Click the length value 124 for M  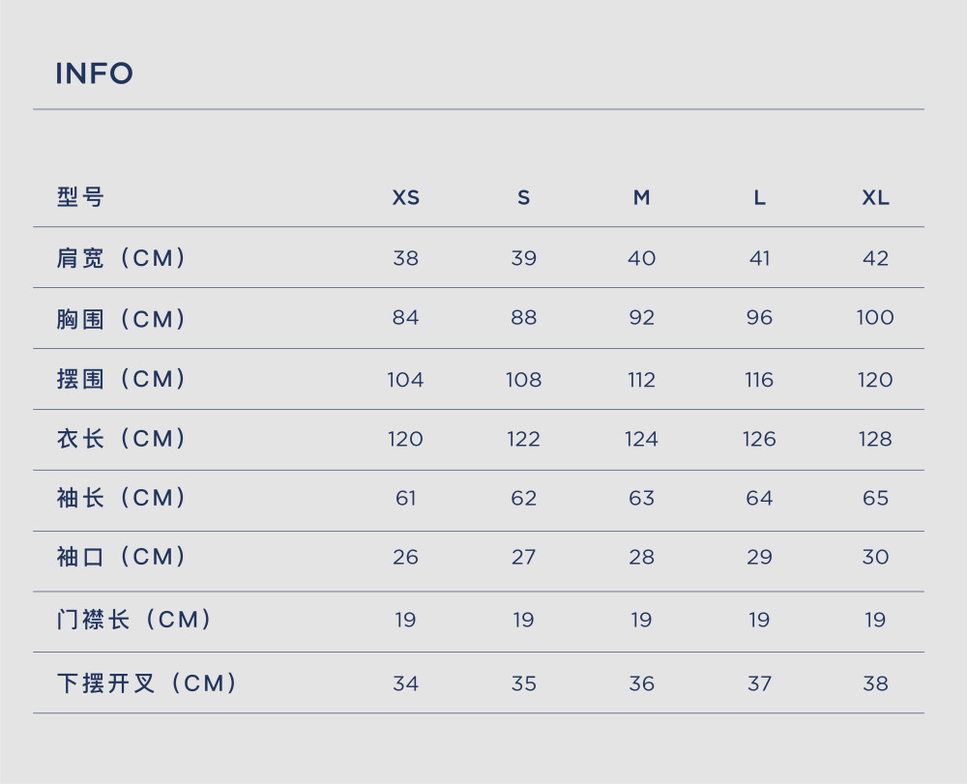tap(641, 439)
